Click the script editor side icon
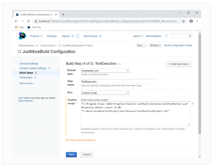Viewport: 213px width, 168px height. pyautogui.click(x=193, y=104)
